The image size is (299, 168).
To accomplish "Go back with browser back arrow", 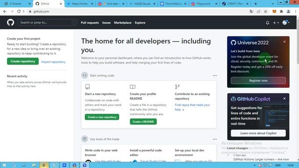I will pyautogui.click(x=5, y=11).
